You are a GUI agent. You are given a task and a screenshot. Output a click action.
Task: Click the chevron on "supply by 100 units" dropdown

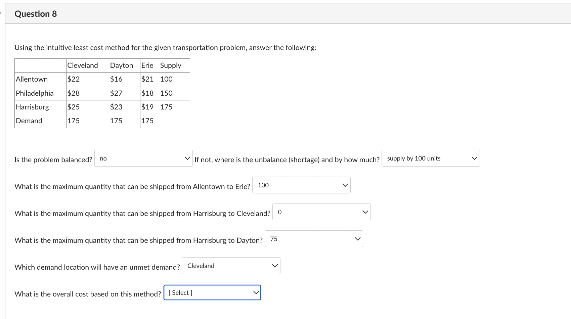coord(474,158)
